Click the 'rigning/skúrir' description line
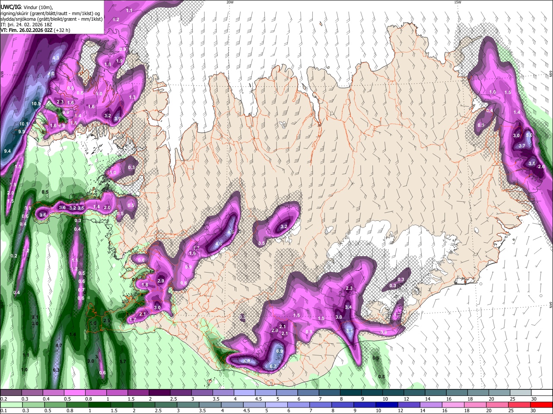553x414 pixels. [x=51, y=13]
